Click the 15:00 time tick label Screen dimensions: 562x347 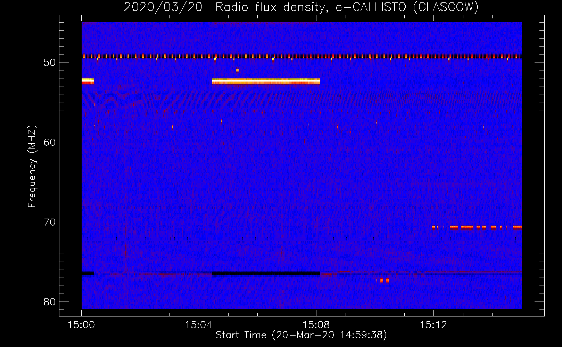(81, 325)
